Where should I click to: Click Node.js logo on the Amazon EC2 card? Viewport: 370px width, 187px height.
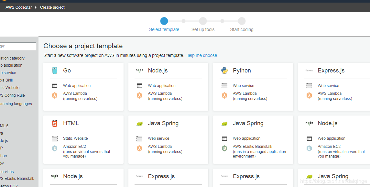point(309,123)
